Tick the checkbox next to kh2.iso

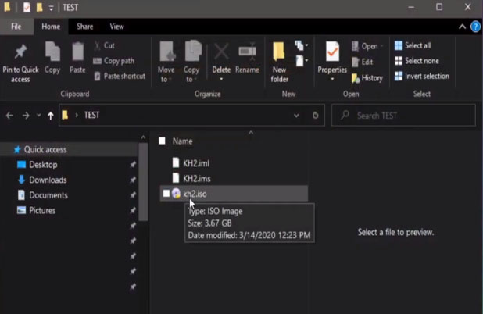[166, 193]
